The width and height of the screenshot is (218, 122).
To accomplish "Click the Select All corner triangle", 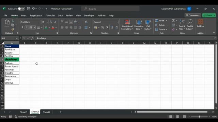I will point(3,43).
